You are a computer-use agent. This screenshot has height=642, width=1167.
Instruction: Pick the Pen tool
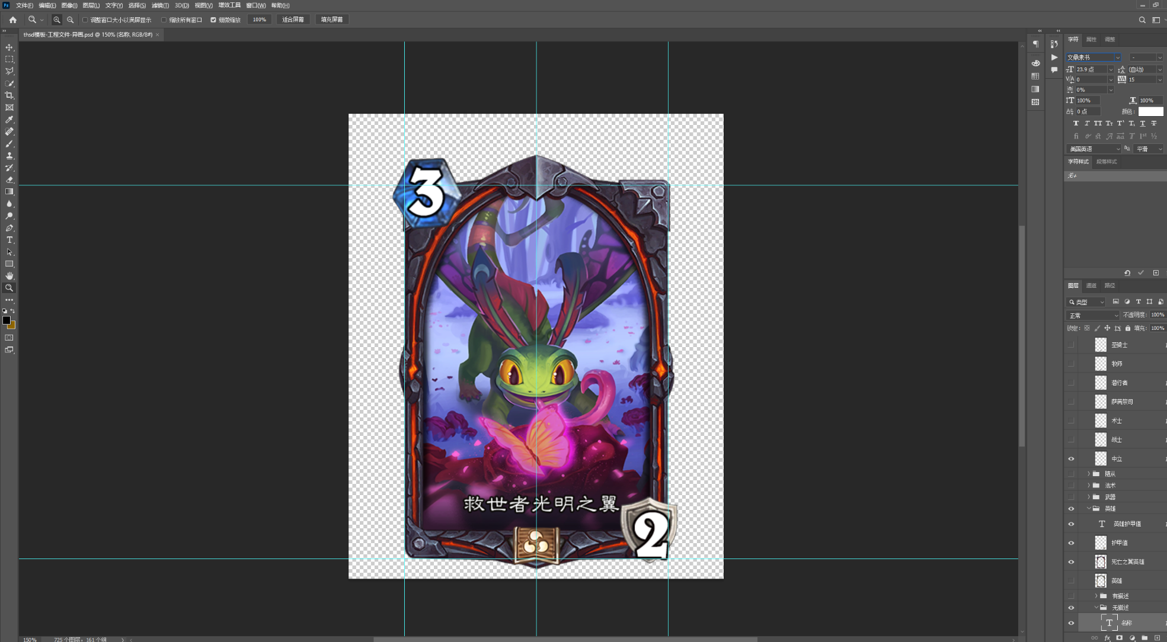point(9,228)
